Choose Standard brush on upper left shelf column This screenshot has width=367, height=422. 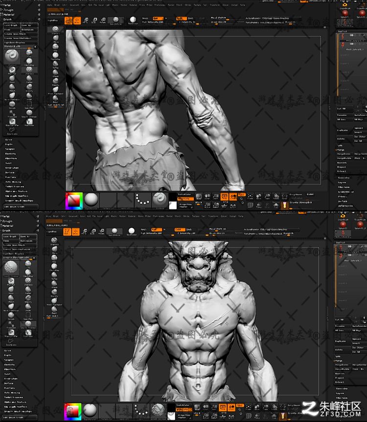pos(56,29)
